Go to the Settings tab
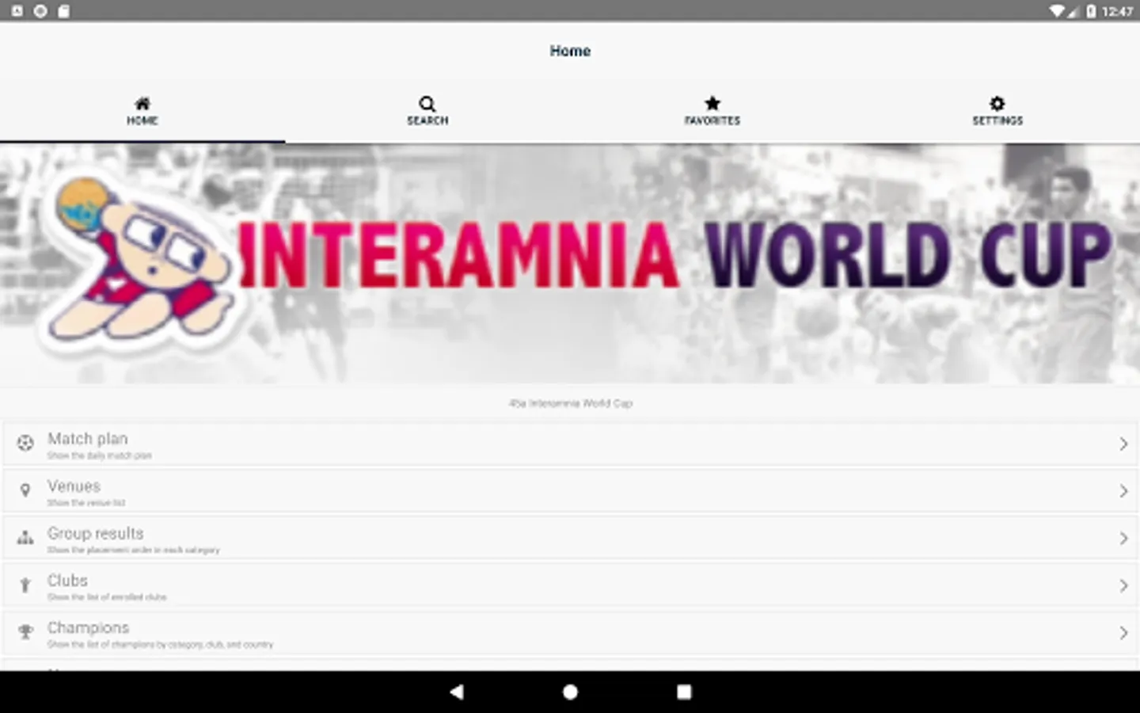This screenshot has height=713, width=1140. [x=997, y=111]
